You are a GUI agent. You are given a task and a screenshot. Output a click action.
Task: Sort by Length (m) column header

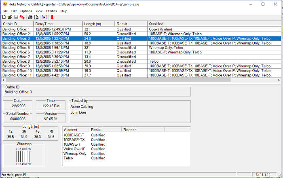pos(99,24)
